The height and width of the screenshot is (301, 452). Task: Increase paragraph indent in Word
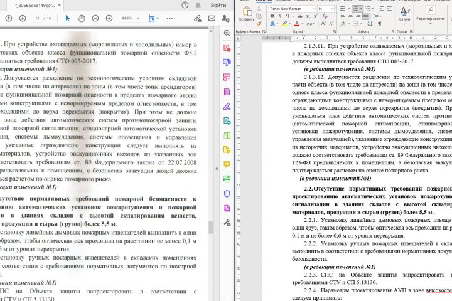[389, 9]
